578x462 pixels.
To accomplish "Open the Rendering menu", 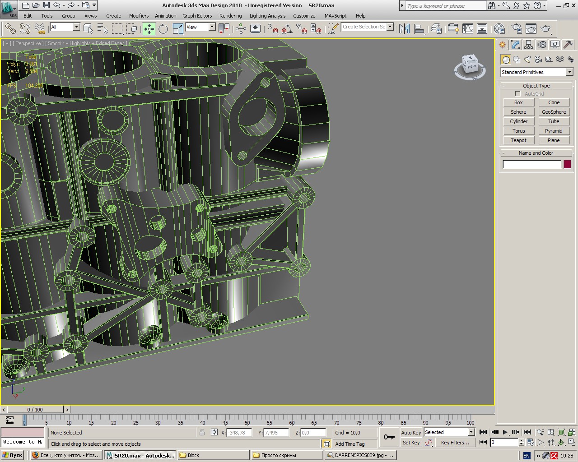I will click(x=230, y=16).
